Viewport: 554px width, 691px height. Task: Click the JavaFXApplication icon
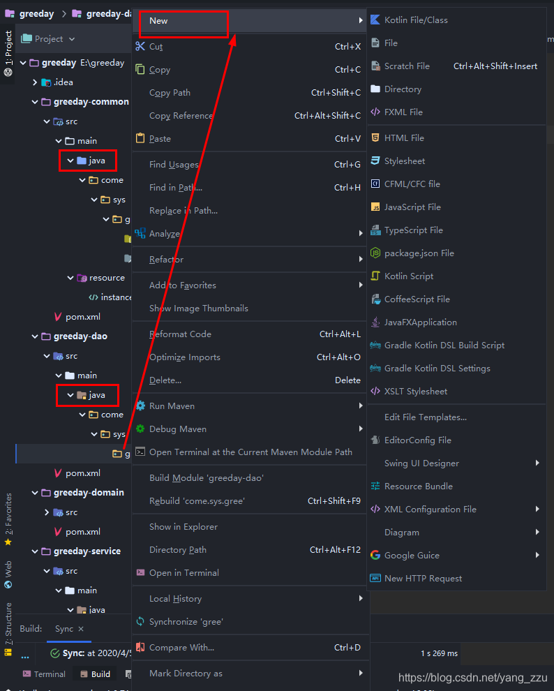[x=375, y=322]
